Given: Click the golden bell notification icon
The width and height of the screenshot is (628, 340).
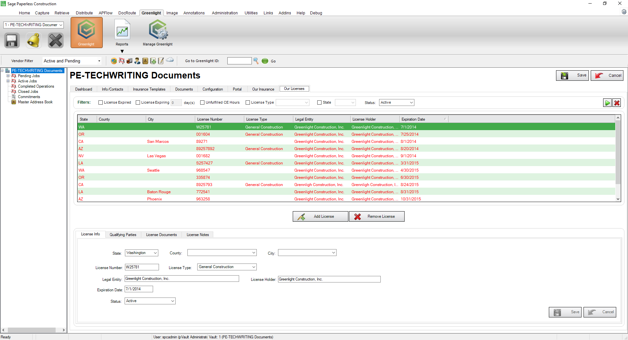Looking at the screenshot, I should tap(34, 41).
